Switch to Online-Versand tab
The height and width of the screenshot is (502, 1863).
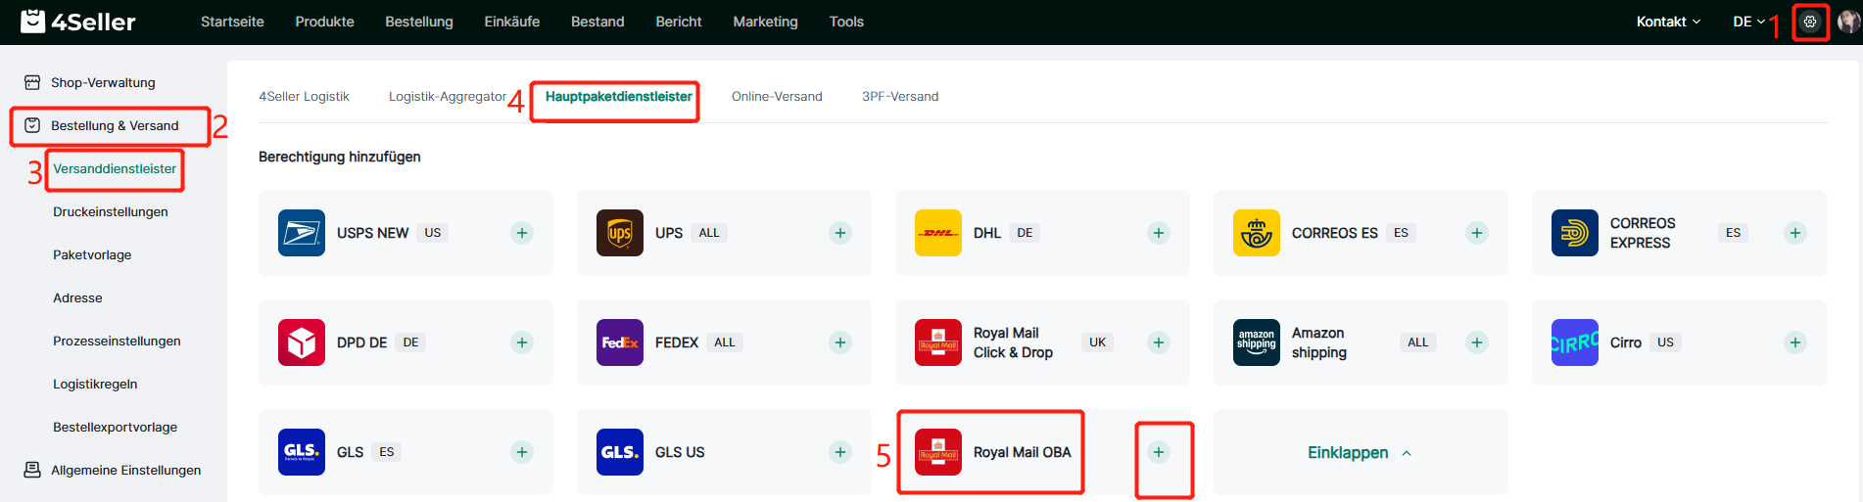(777, 96)
